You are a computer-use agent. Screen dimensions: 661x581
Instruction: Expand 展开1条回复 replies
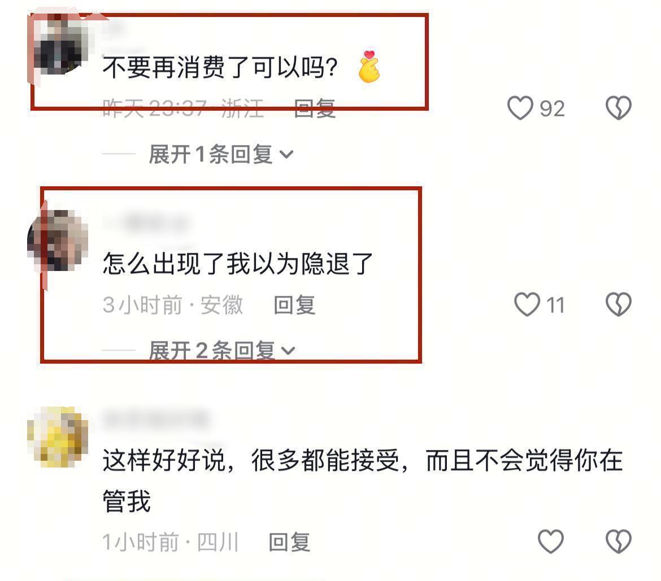tap(220, 154)
